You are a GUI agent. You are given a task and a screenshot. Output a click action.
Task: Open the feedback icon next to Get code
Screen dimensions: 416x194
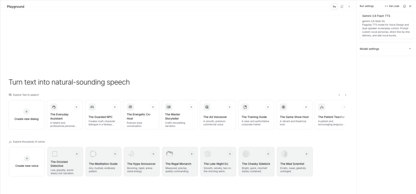pyautogui.click(x=405, y=6)
